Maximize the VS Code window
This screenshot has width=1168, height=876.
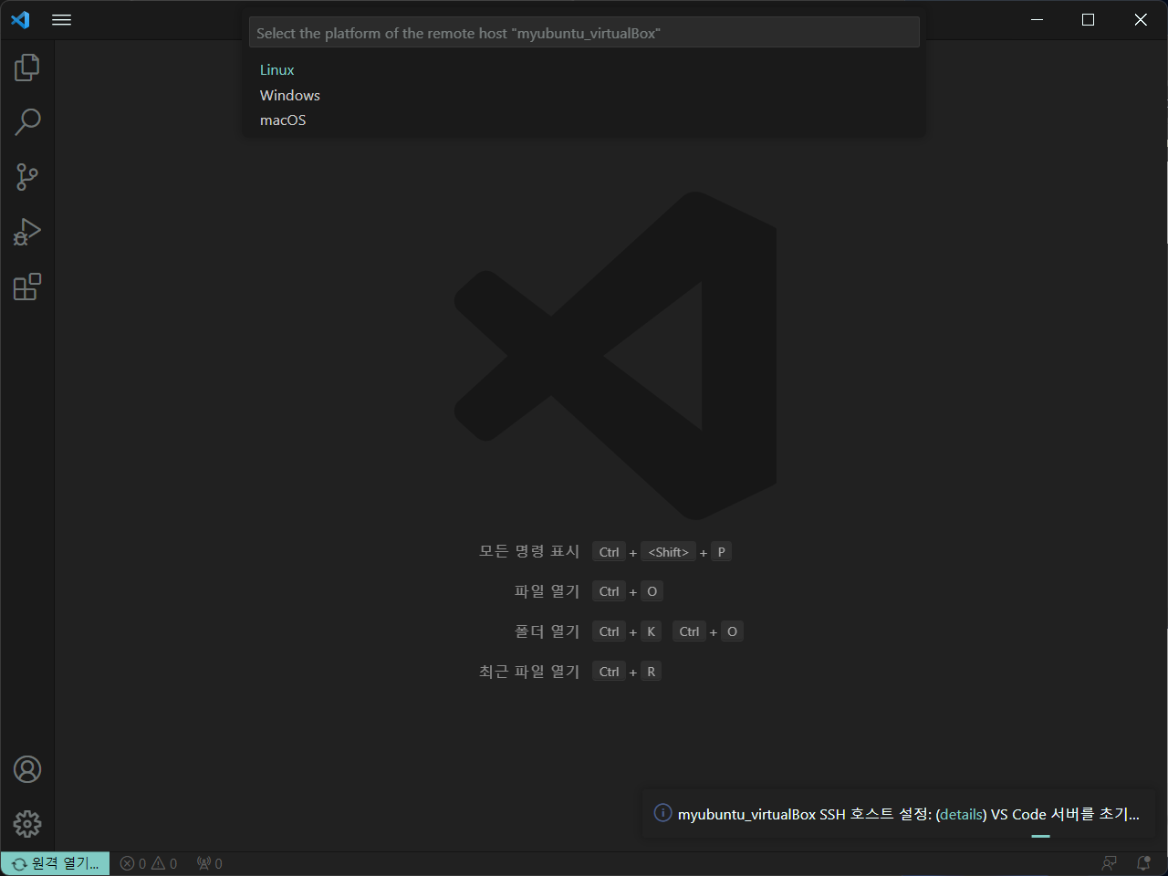[x=1088, y=19]
